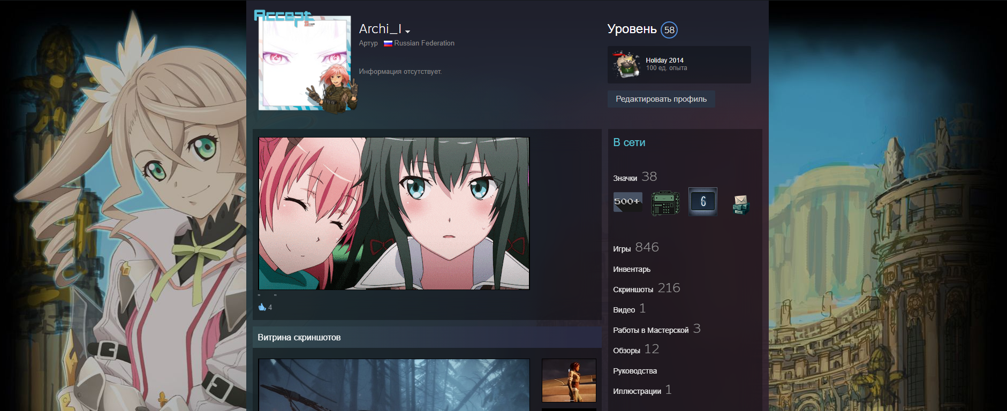Open the Значки badges link
This screenshot has width=1007, height=411.
click(x=635, y=177)
